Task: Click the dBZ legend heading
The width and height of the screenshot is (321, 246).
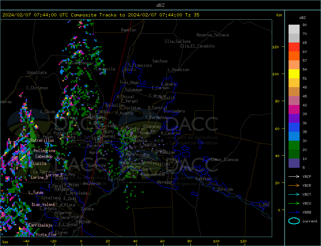Action: click(302, 18)
